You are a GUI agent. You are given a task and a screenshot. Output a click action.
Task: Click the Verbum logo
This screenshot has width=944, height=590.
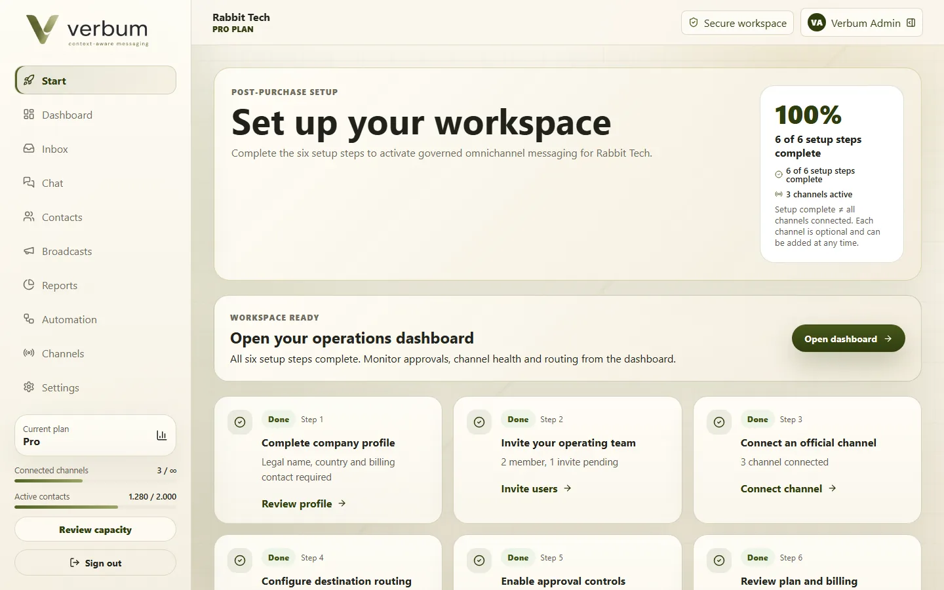pos(87,30)
